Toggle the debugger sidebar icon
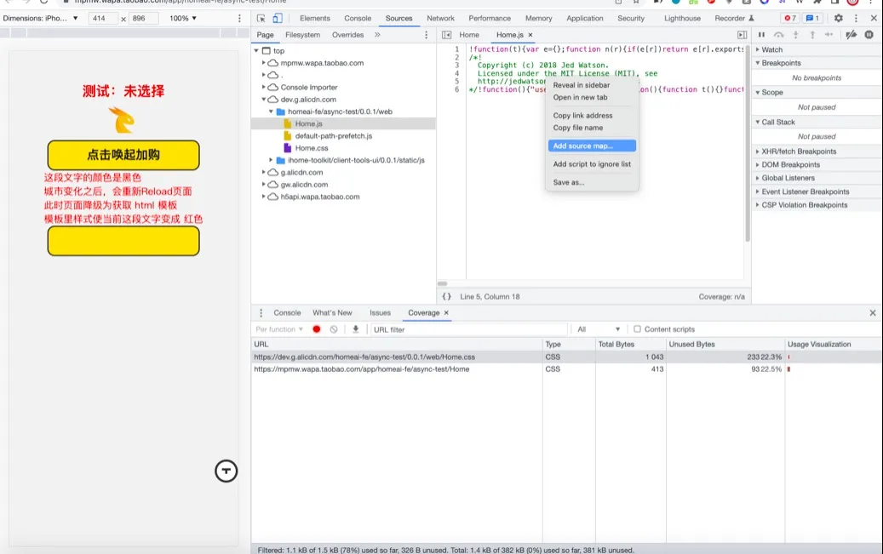The height and width of the screenshot is (554, 883). (x=743, y=35)
